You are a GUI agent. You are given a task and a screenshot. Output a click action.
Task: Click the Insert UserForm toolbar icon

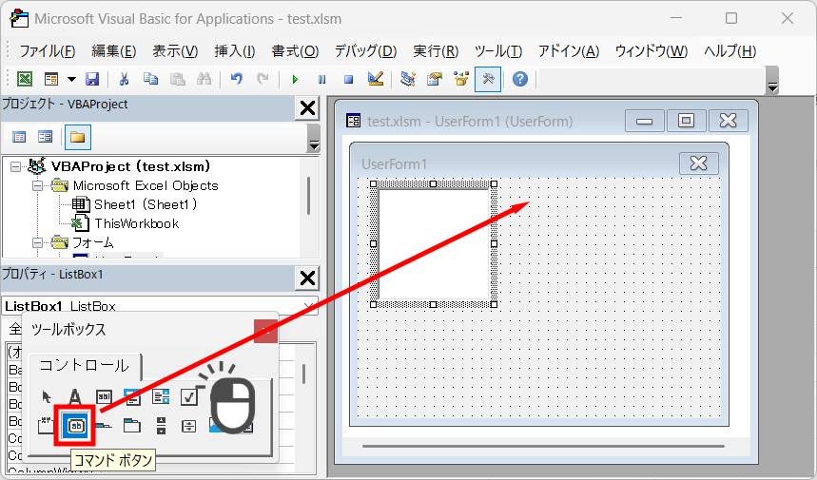51,79
